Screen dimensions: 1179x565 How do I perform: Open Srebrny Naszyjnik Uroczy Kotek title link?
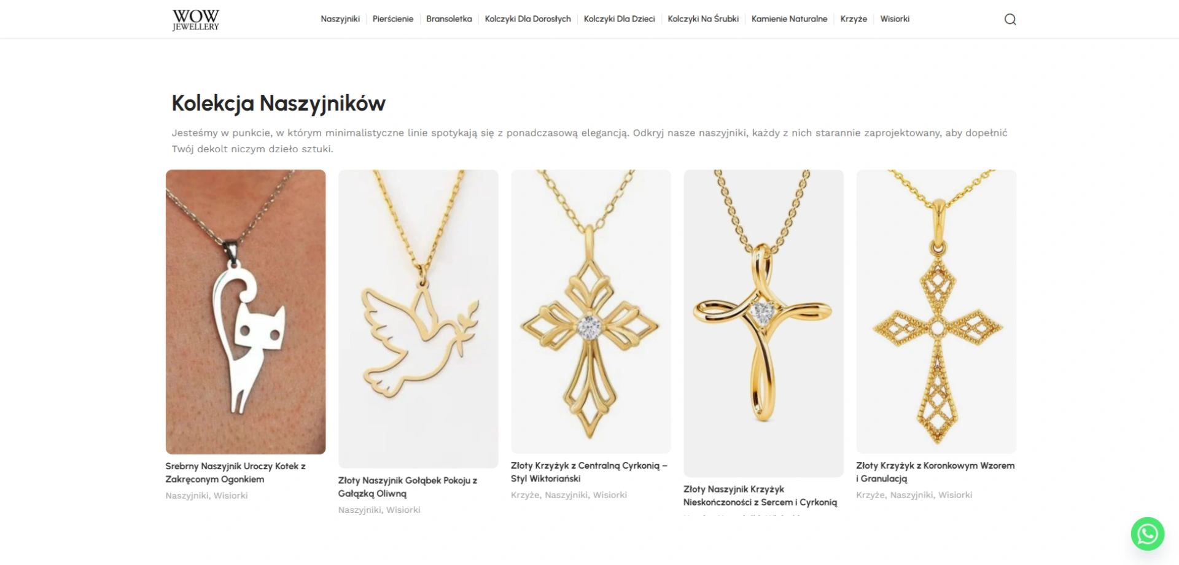point(236,473)
